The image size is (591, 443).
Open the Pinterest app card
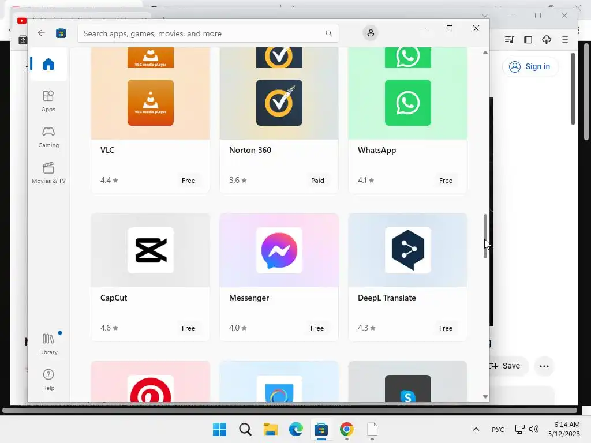[151, 381]
